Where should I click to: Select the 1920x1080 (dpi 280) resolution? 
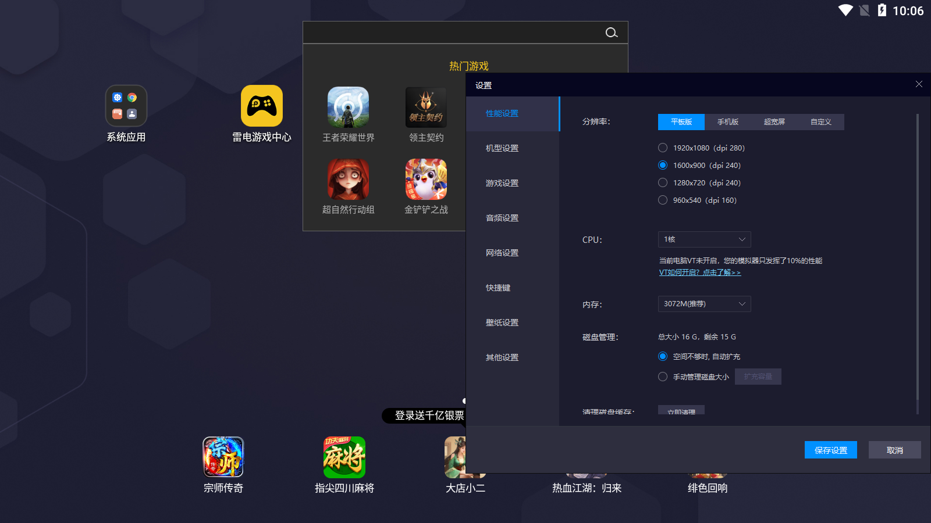click(663, 148)
